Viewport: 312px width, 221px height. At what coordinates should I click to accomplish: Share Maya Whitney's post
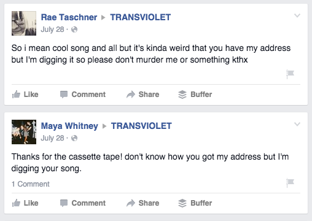[x=142, y=203]
